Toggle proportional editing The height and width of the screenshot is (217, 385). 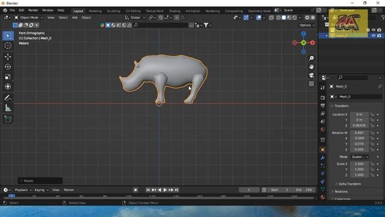(x=176, y=17)
